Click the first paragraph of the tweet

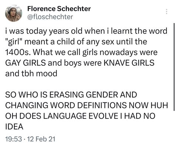[x=86, y=52]
